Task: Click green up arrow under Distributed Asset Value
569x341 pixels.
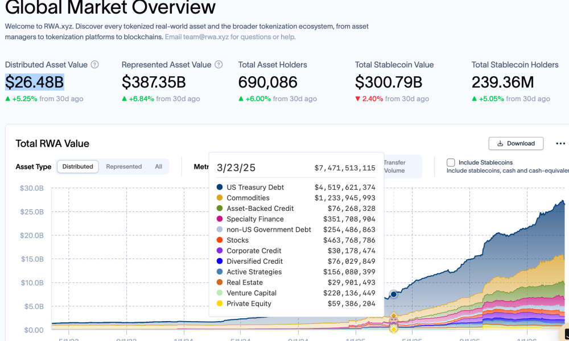Action: pyautogui.click(x=8, y=99)
